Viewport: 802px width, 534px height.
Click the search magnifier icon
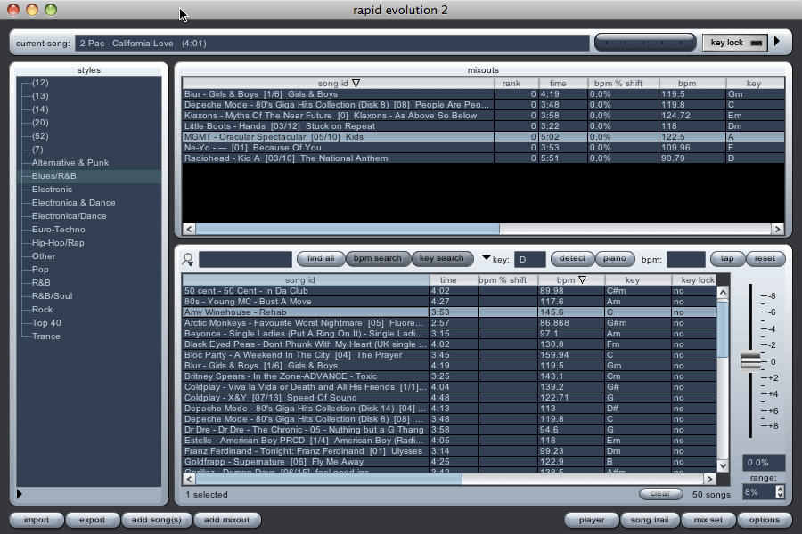click(x=188, y=259)
